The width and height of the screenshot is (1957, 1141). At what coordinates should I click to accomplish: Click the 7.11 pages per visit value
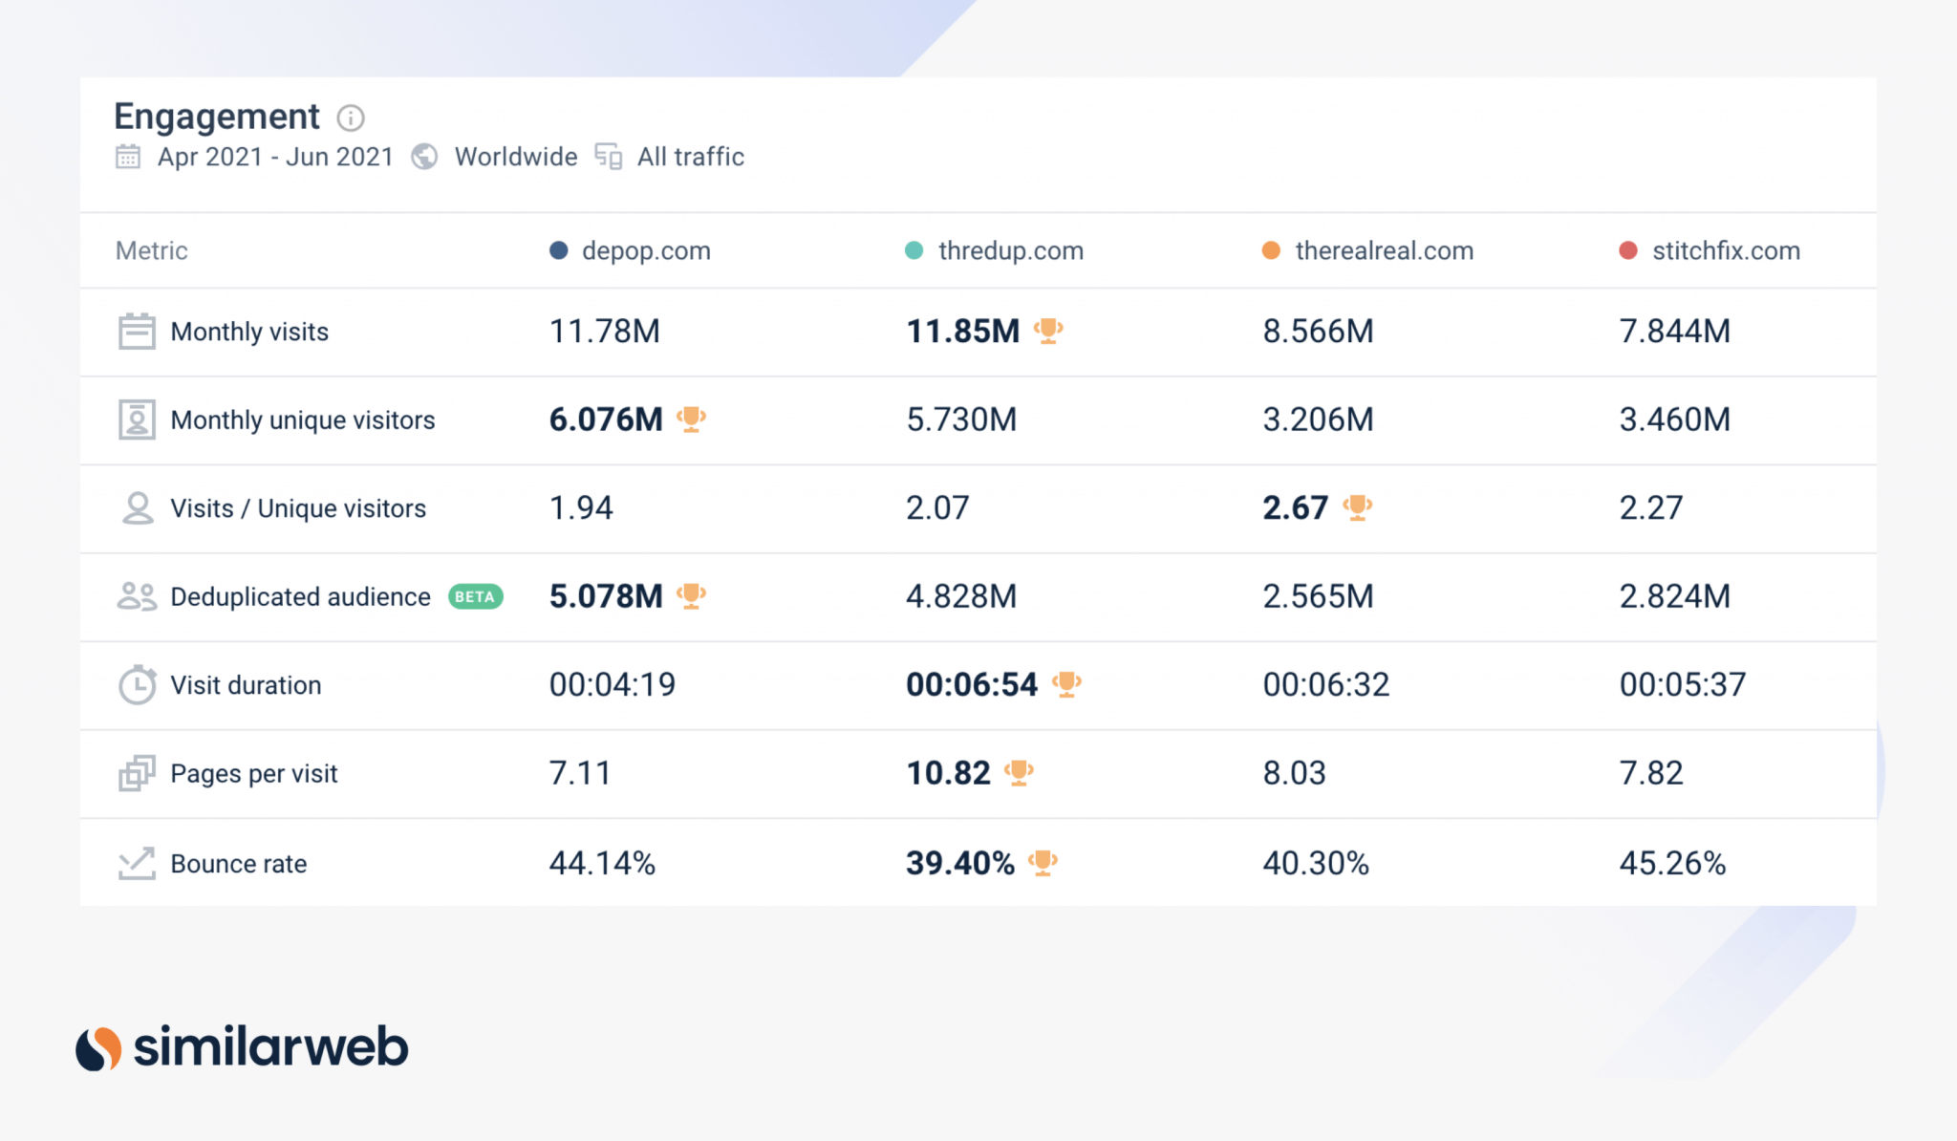[580, 772]
